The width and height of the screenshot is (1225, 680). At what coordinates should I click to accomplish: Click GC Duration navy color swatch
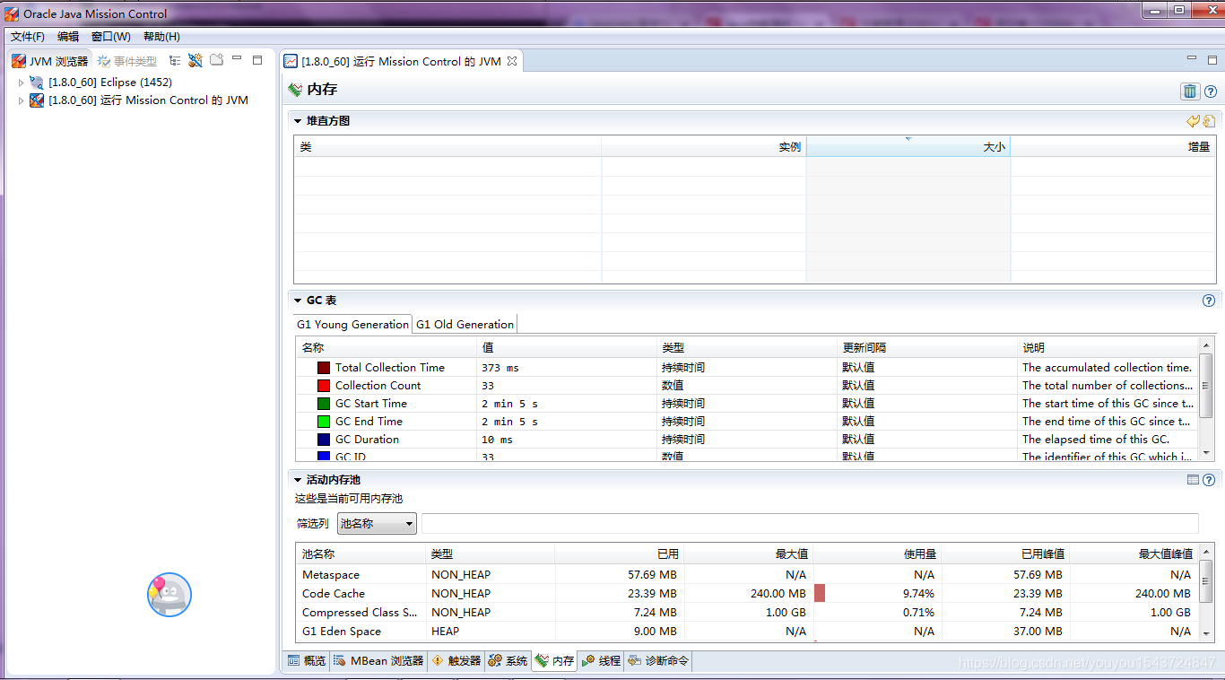[324, 440]
